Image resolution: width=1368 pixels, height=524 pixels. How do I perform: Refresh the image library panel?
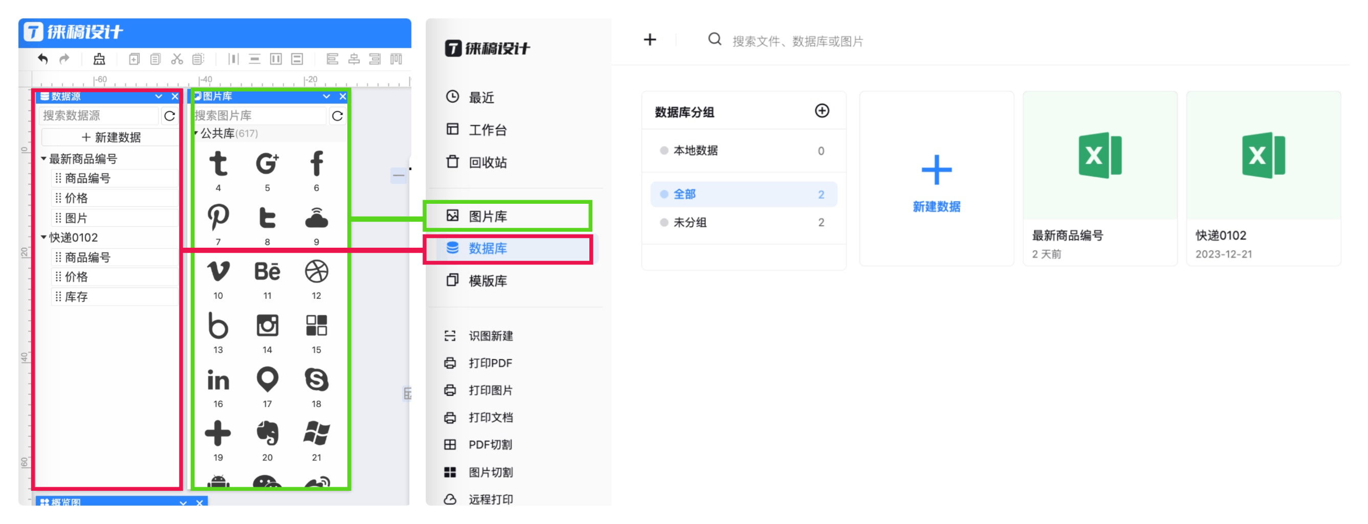(337, 115)
